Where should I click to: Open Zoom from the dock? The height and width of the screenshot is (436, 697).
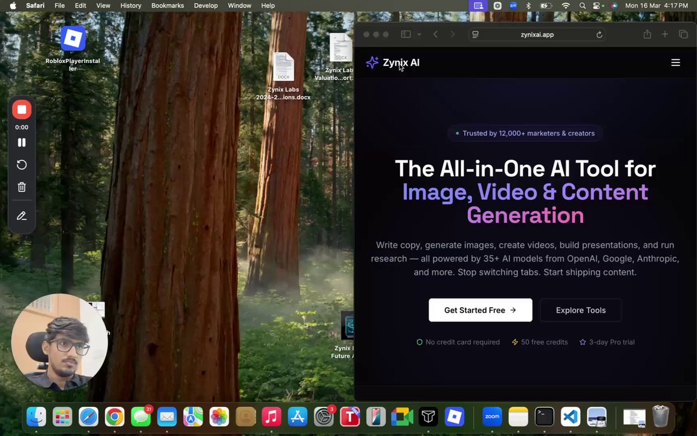click(492, 417)
